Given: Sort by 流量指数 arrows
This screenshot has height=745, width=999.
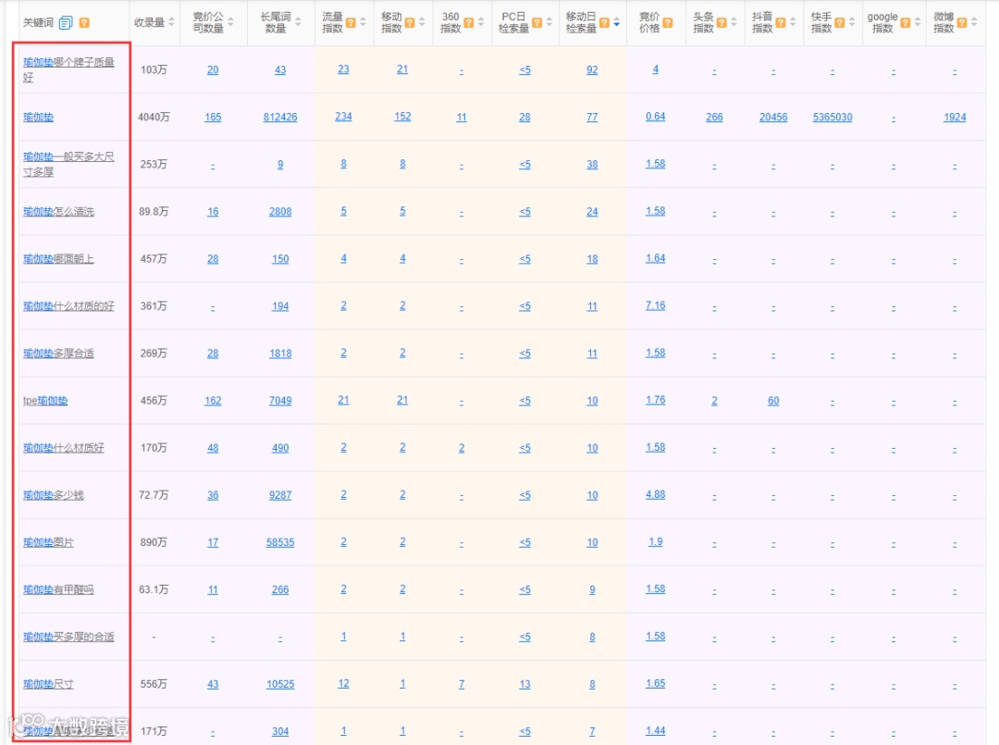Looking at the screenshot, I should point(364,23).
